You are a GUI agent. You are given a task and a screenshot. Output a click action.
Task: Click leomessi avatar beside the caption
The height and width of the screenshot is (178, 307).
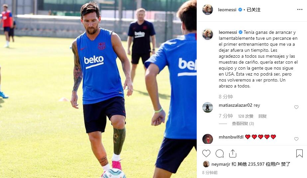point(208,34)
